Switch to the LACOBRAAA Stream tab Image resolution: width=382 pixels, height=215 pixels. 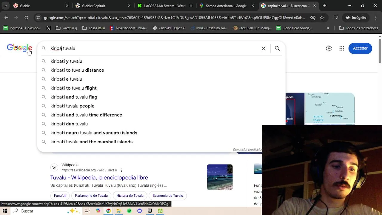165,6
